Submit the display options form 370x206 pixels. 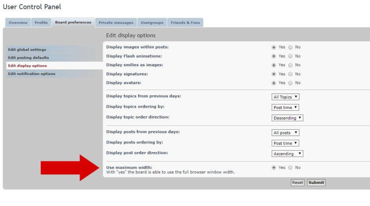pyautogui.click(x=316, y=182)
